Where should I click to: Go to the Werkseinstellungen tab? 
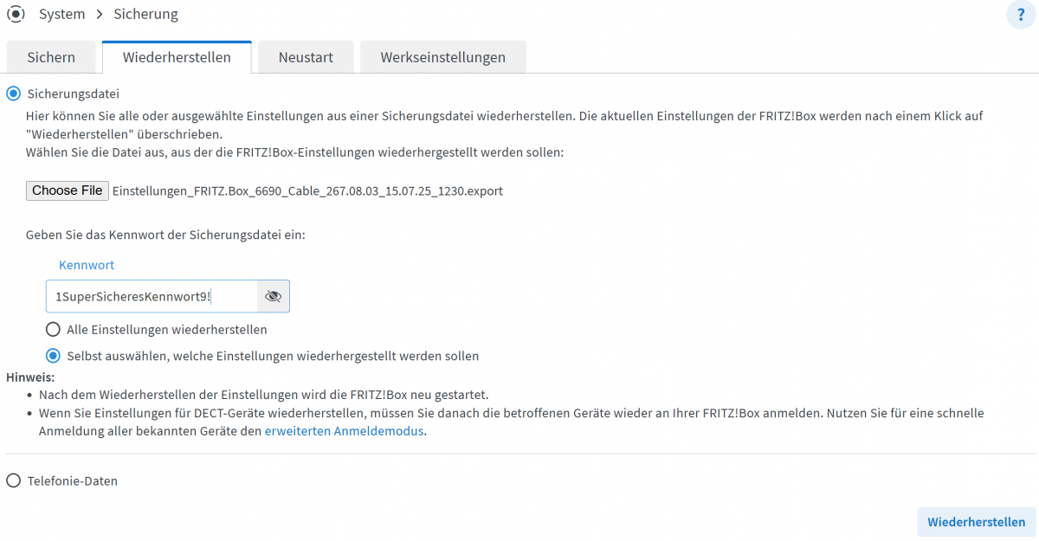442,57
